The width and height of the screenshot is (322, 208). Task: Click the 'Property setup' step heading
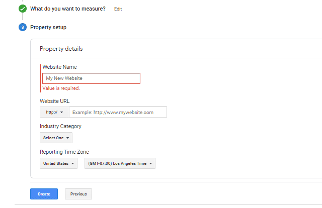(x=48, y=27)
